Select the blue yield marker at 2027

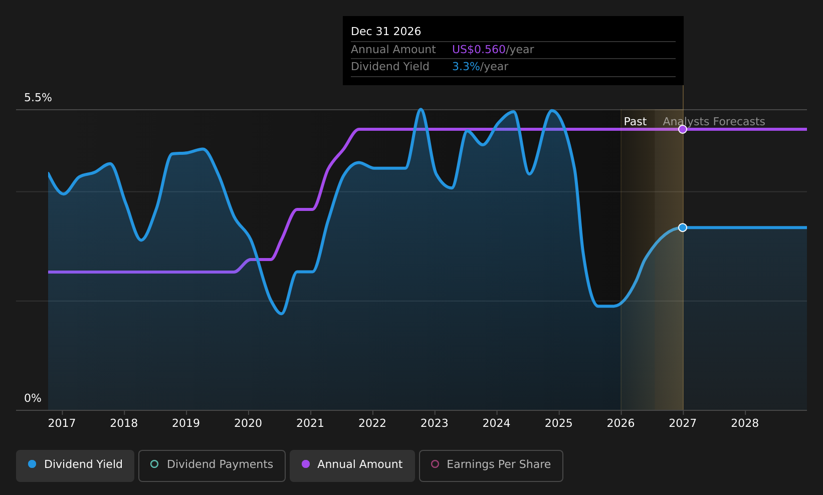tap(683, 227)
